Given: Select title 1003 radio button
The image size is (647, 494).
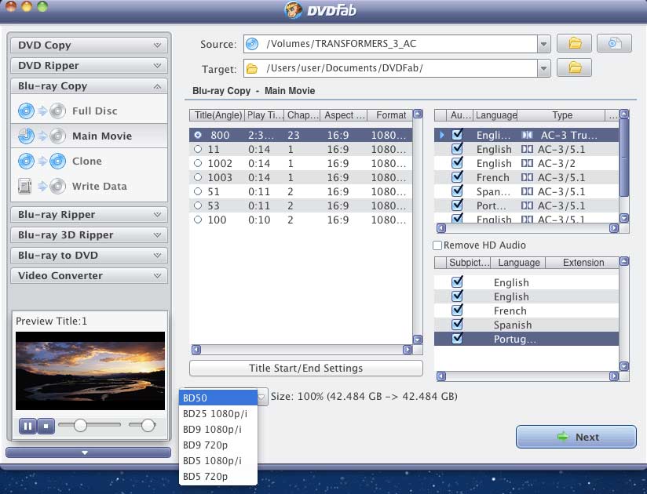Looking at the screenshot, I should [198, 177].
